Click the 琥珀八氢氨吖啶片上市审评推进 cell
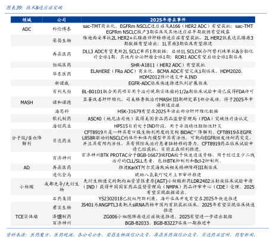Viewport: 270px width, 238px height. coord(168,174)
